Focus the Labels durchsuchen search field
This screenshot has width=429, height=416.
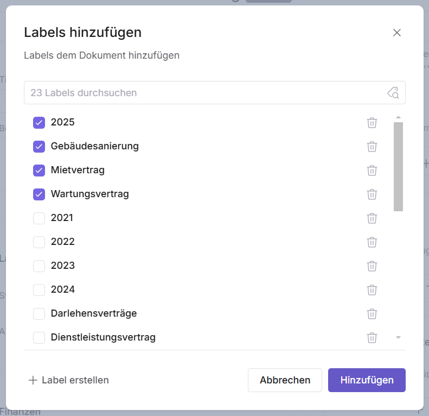tap(206, 93)
